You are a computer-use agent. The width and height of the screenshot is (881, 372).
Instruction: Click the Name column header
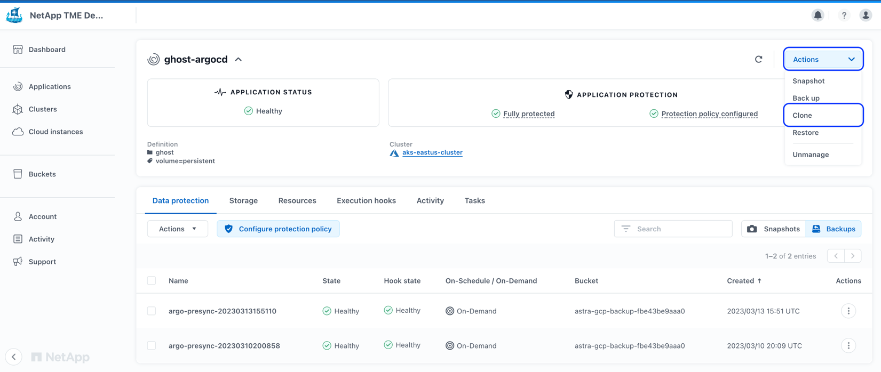178,281
